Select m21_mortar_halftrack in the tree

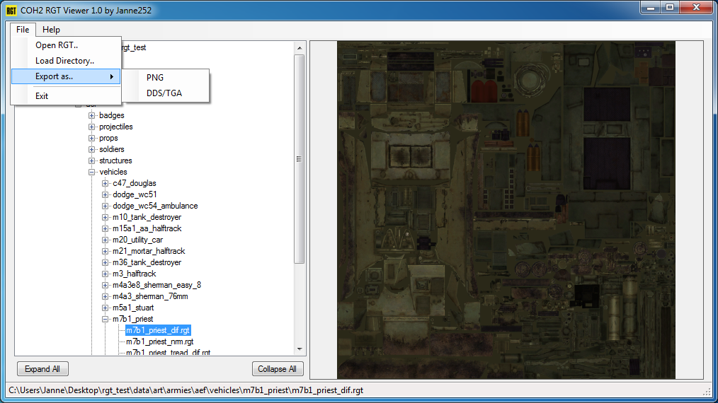click(x=149, y=251)
